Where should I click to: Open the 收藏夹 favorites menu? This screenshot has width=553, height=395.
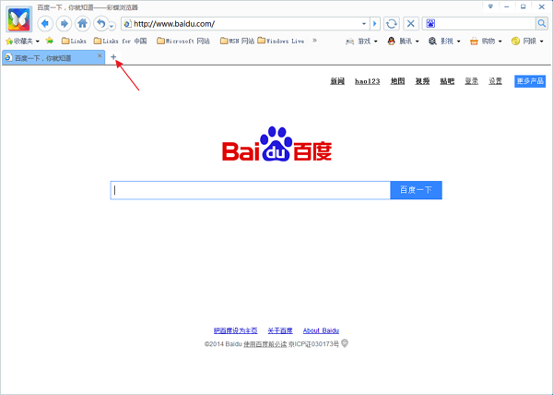coord(22,42)
